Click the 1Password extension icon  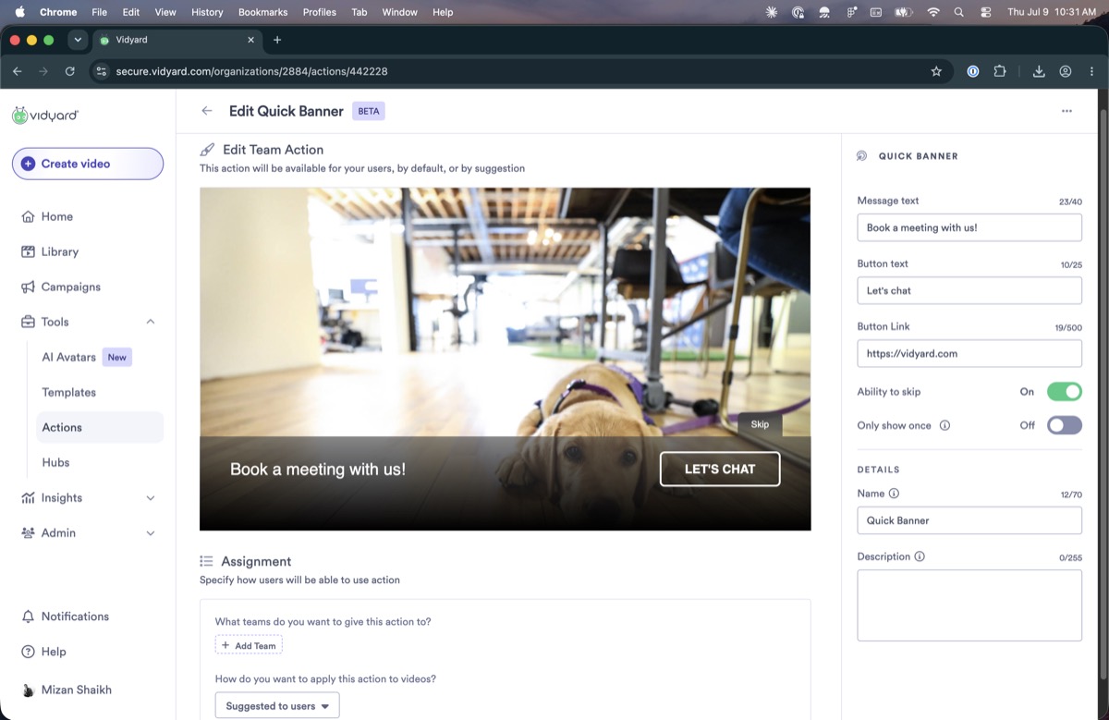coord(972,71)
